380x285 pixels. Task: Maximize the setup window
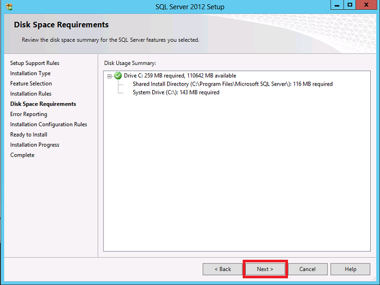coord(350,5)
